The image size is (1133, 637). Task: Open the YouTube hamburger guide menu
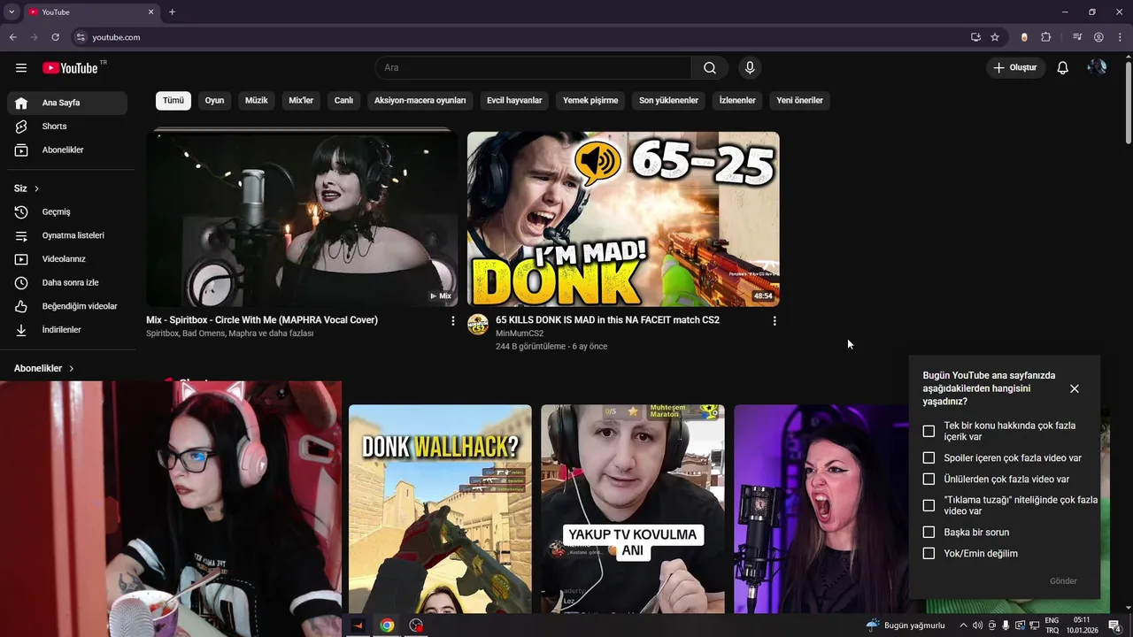pos(21,68)
